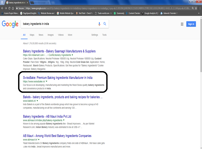Expand dropdown arrow beside www.abmauri.in/ URL

tap(39, 140)
